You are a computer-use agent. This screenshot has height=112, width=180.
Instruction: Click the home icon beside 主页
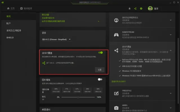pyautogui.click(x=8, y=8)
